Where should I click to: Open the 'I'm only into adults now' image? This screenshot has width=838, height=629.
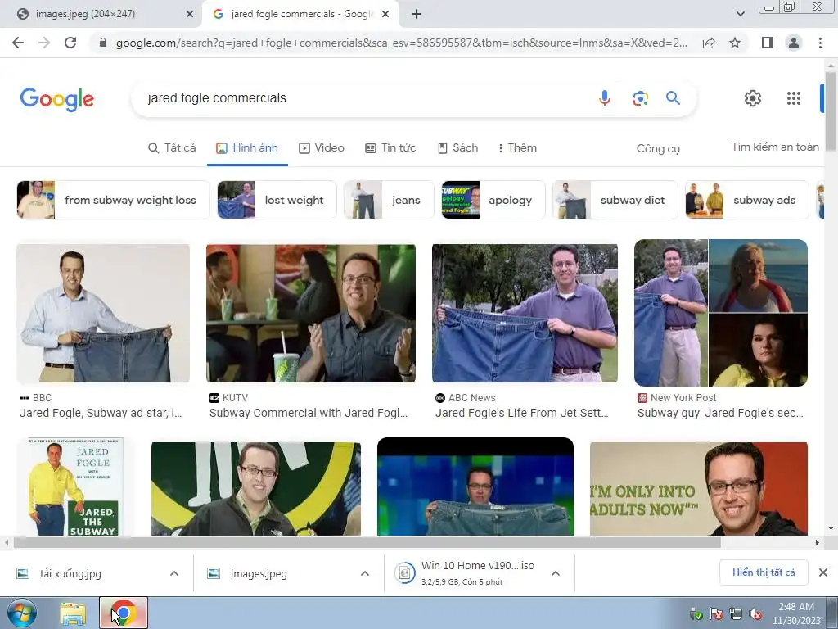click(699, 489)
